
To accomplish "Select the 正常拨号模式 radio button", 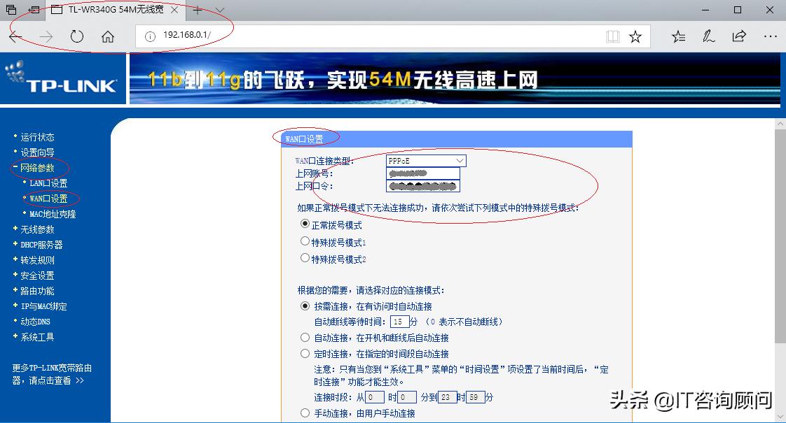I will (x=305, y=226).
